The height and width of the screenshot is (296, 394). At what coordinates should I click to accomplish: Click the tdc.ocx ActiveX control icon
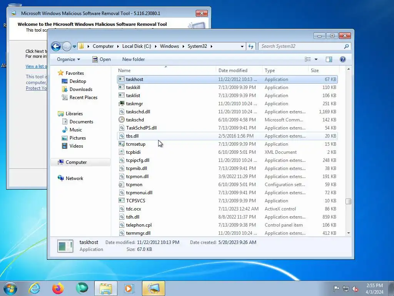(122, 209)
